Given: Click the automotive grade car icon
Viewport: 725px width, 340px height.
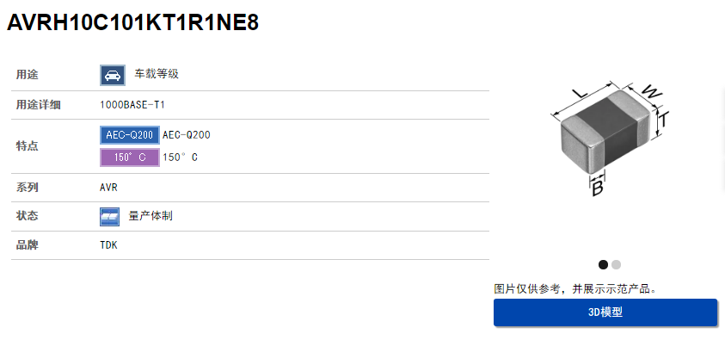Looking at the screenshot, I should click(113, 75).
